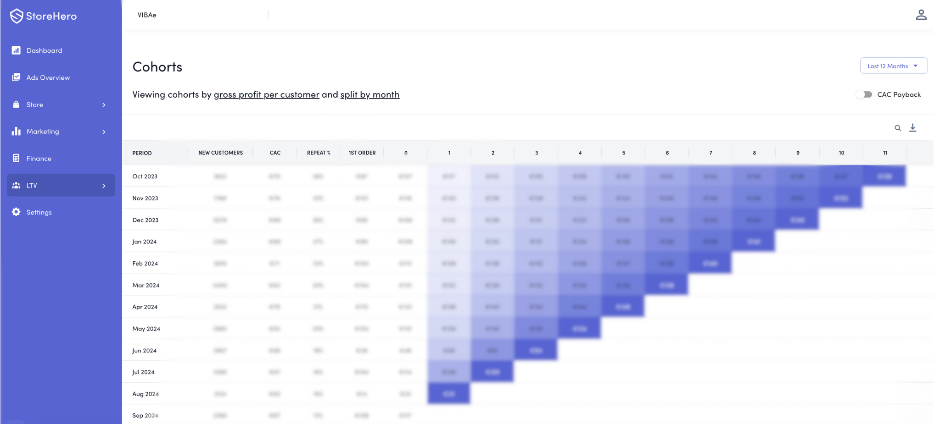Click the VIBAe store name field
Viewport: 940px width, 424px height.
147,15
